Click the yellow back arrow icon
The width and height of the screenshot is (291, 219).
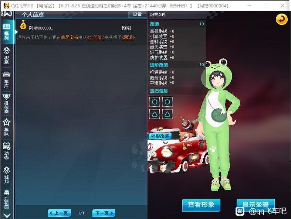[281, 19]
